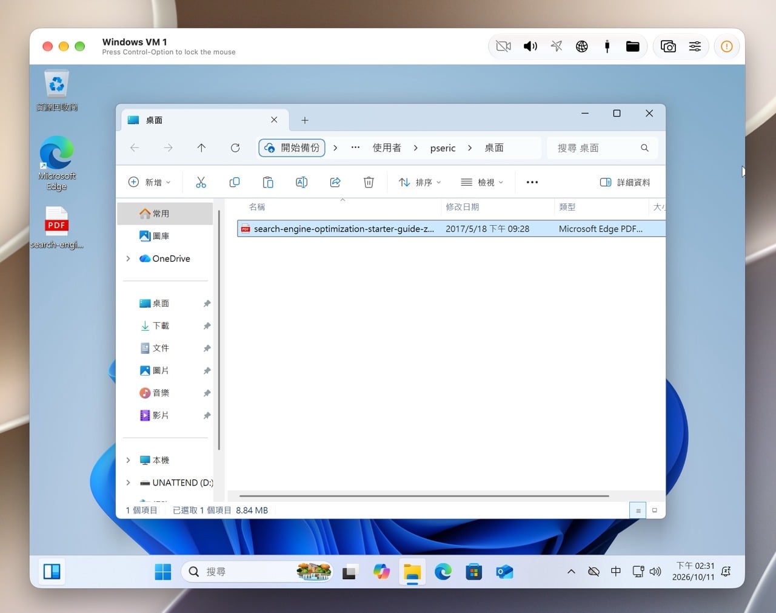Image resolution: width=776 pixels, height=613 pixels.
Task: Toggle the Details pane button (詳細資料)
Action: (625, 182)
